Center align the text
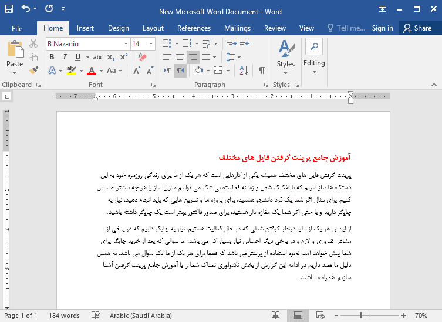The width and height of the screenshot is (442, 322). 180,57
